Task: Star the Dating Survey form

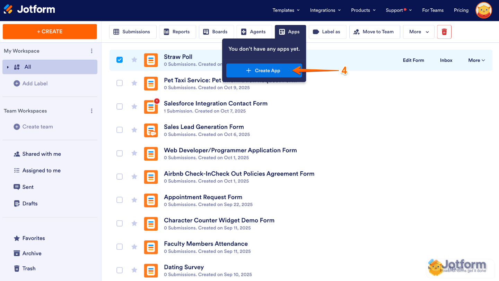Action: 134,270
